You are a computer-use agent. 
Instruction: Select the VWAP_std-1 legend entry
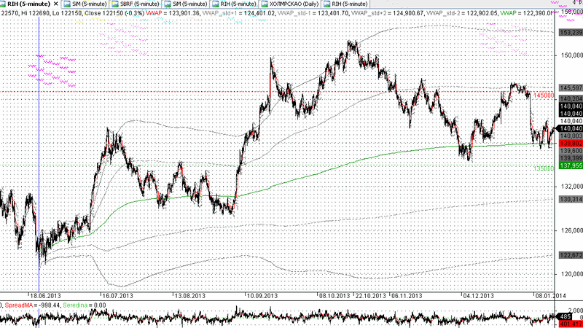point(294,13)
